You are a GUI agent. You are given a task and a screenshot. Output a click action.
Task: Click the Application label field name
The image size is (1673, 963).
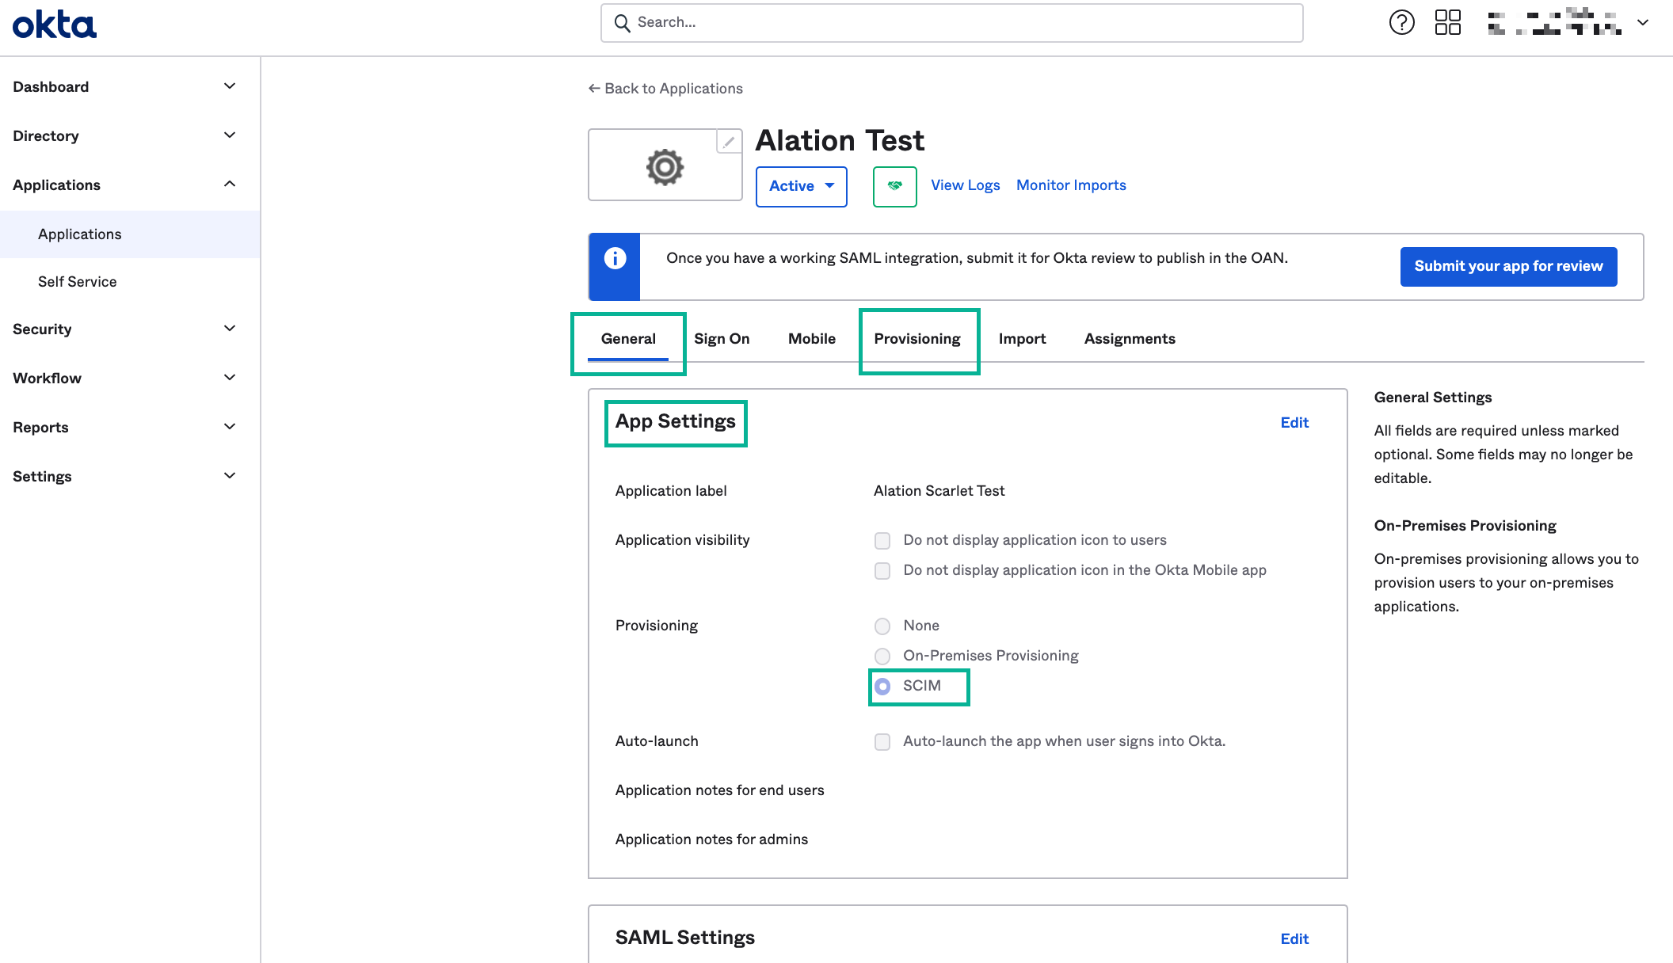[x=671, y=491]
